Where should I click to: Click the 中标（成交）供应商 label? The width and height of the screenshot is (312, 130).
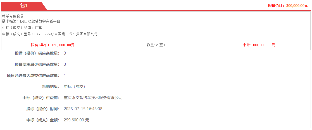pos(41,98)
